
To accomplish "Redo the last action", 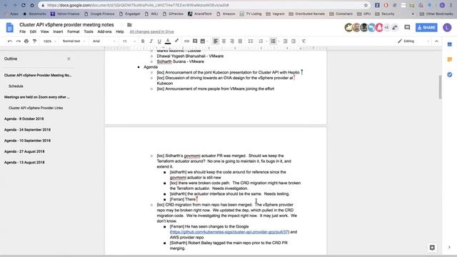I will [x=18, y=41].
